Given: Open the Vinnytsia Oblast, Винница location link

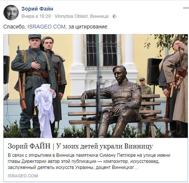Looking at the screenshot, I should click(x=82, y=16).
